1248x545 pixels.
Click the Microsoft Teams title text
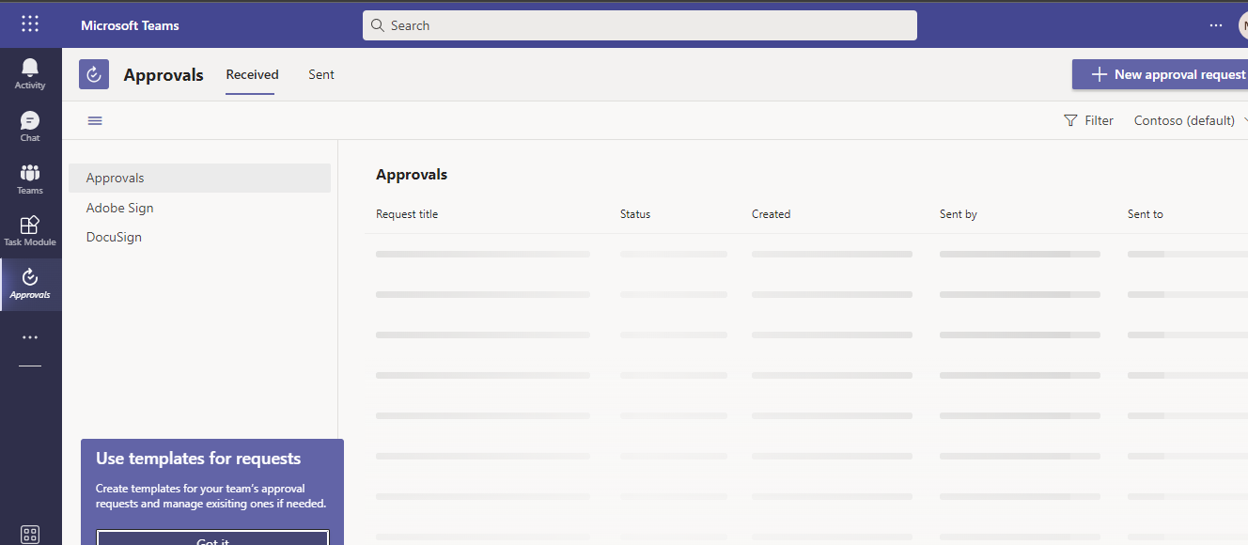click(x=130, y=25)
